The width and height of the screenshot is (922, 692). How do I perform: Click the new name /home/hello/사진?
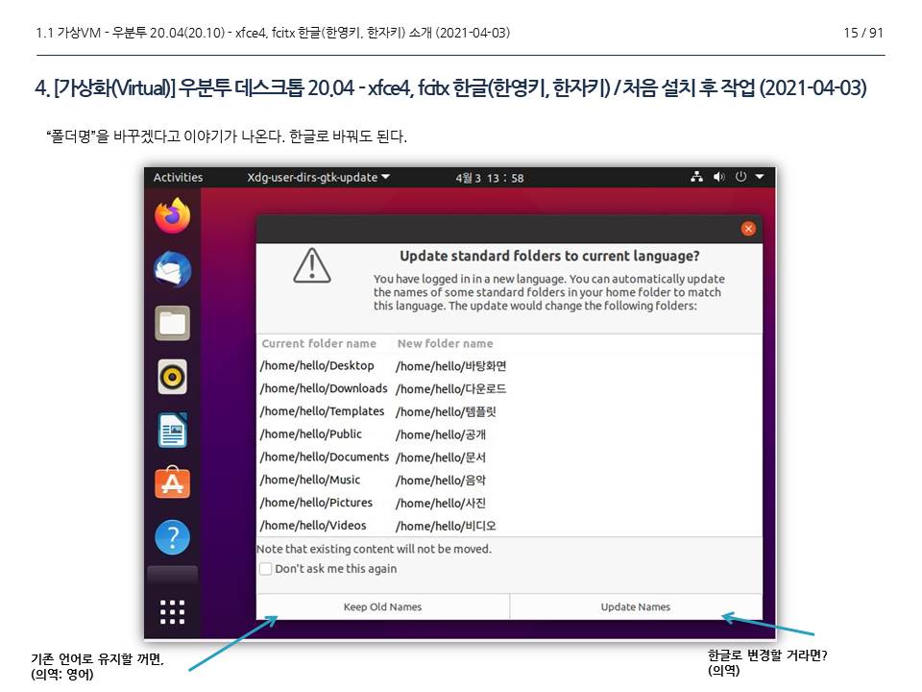[x=441, y=504]
